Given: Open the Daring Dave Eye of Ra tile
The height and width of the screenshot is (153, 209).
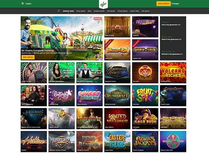Looking at the screenshot, I should [x=90, y=119].
